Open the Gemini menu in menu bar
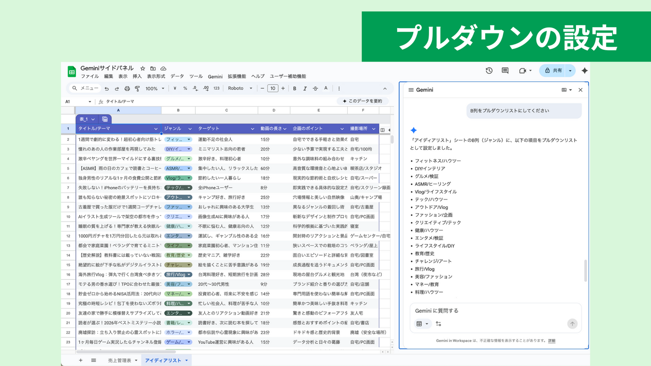The image size is (651, 366). (215, 77)
